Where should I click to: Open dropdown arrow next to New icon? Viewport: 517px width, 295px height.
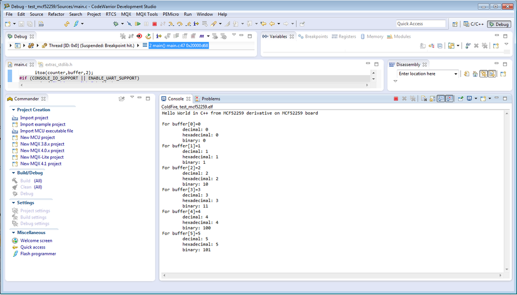point(14,24)
